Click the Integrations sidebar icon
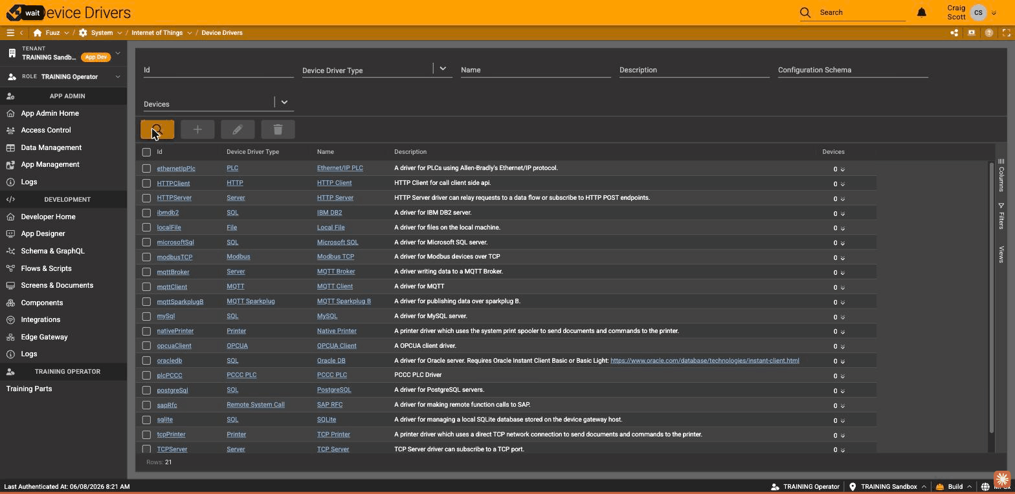This screenshot has width=1015, height=494. 10,319
